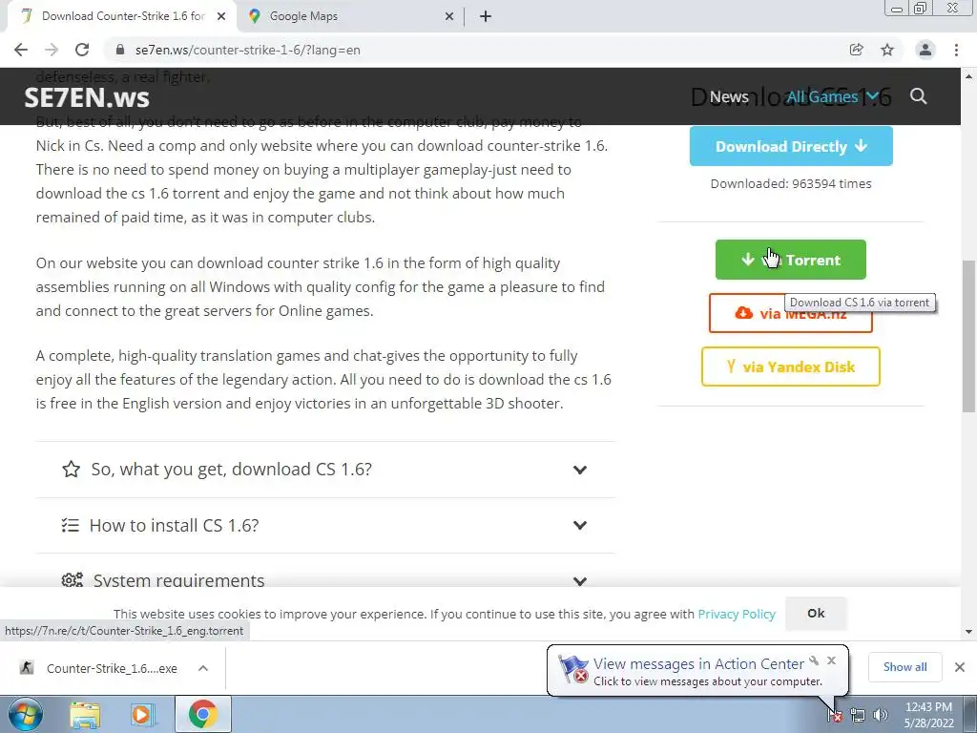Click Show all downloads
This screenshot has height=733, width=977.
coord(904,667)
